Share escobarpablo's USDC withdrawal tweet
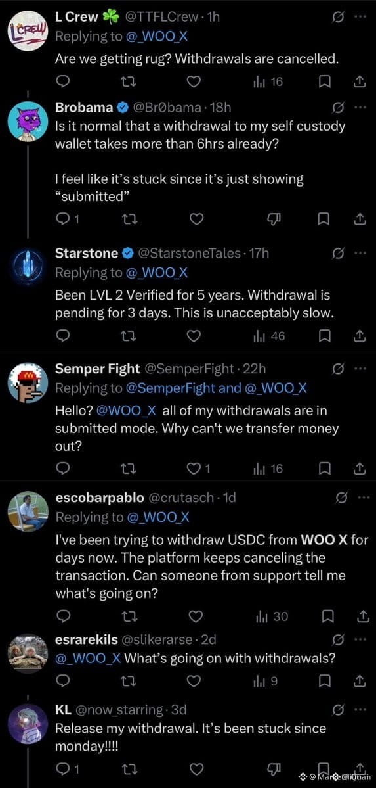376x788 pixels. (360, 616)
